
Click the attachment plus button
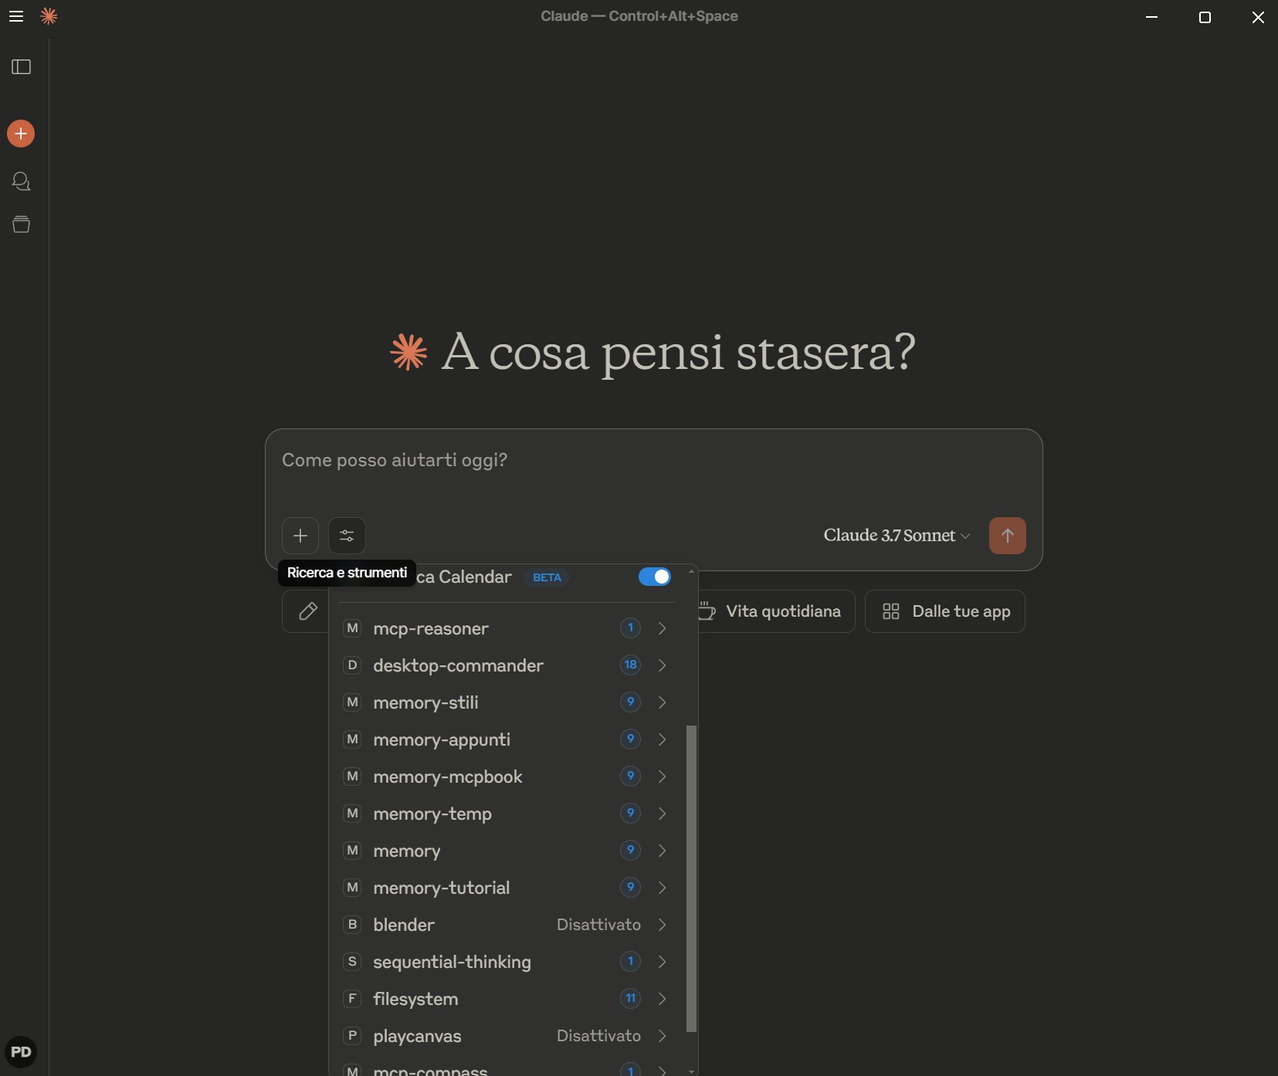(x=300, y=536)
